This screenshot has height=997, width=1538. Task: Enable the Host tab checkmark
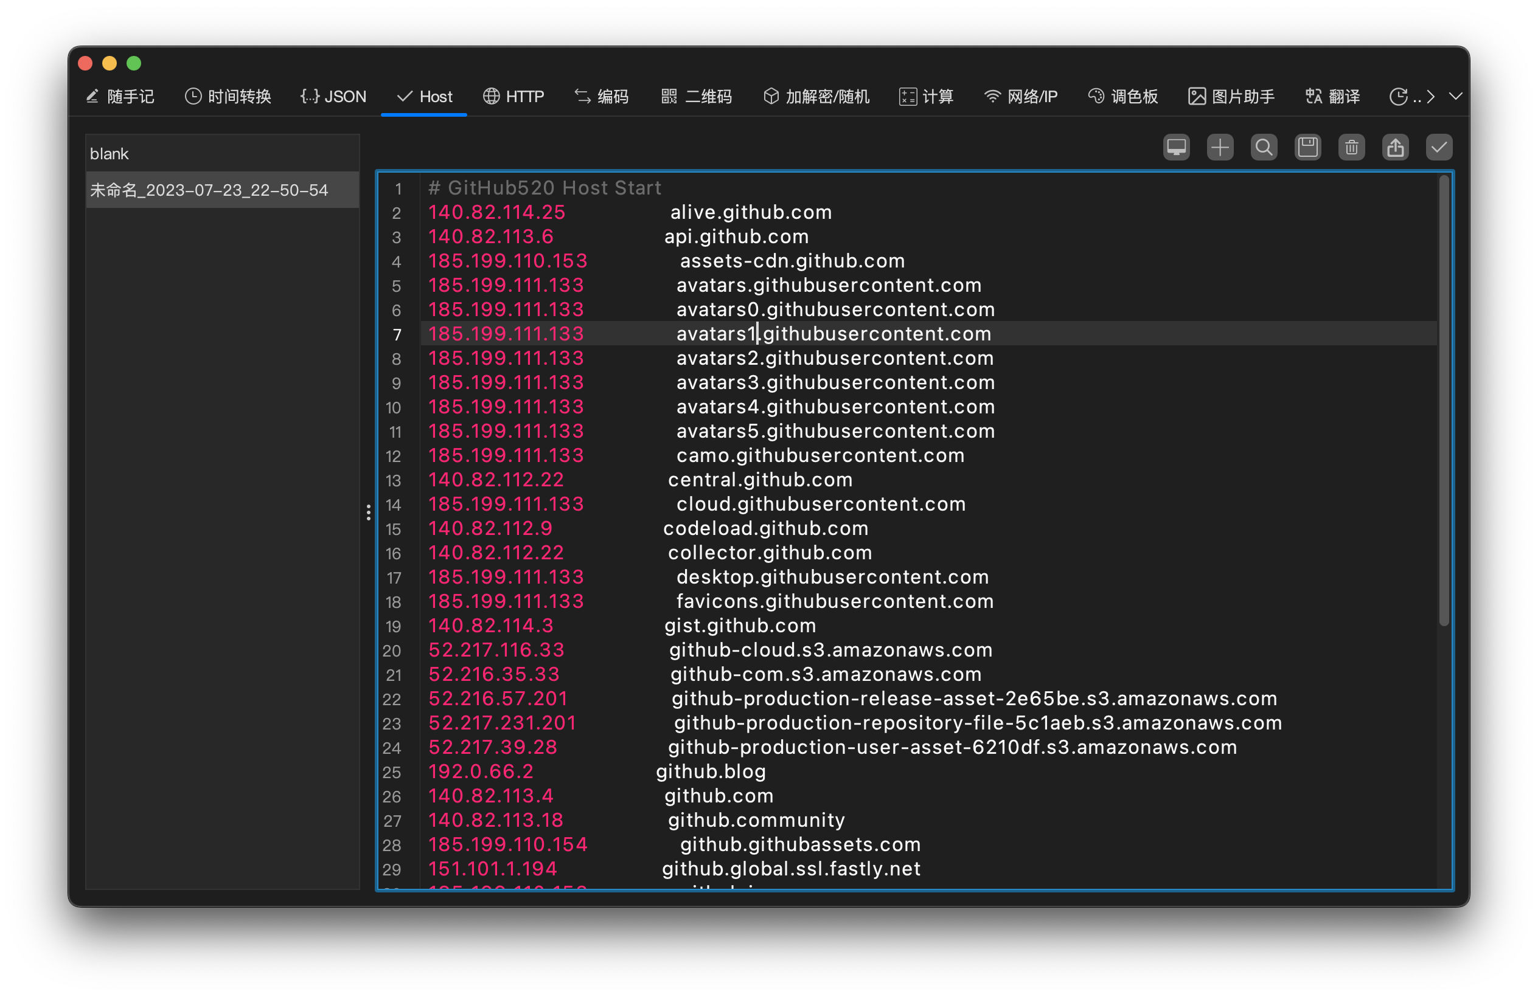[403, 95]
